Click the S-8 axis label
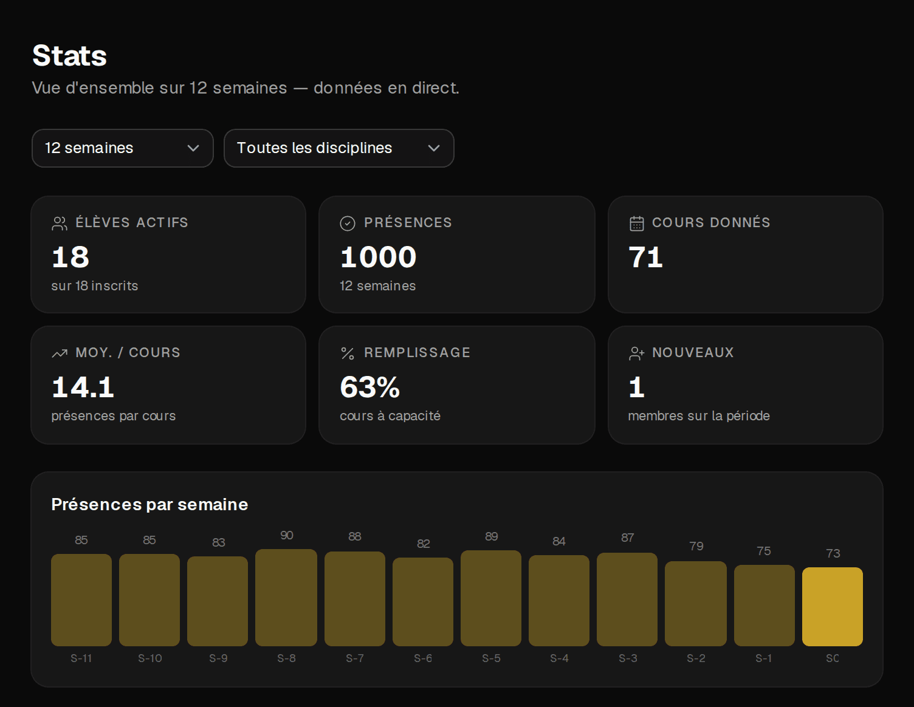The width and height of the screenshot is (914, 707). point(286,658)
